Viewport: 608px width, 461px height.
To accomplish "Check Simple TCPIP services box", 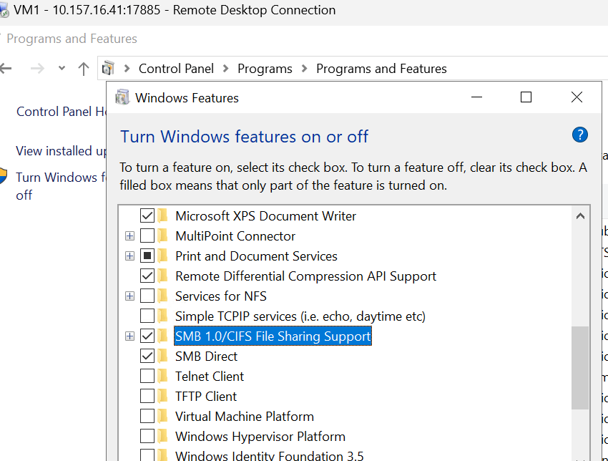I will (x=147, y=316).
